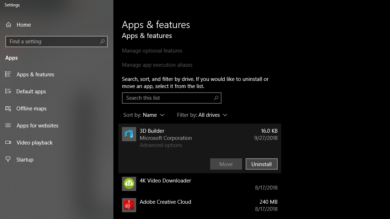Open Offline maps page
Viewport: 390px width, 219px height.
tap(31, 109)
